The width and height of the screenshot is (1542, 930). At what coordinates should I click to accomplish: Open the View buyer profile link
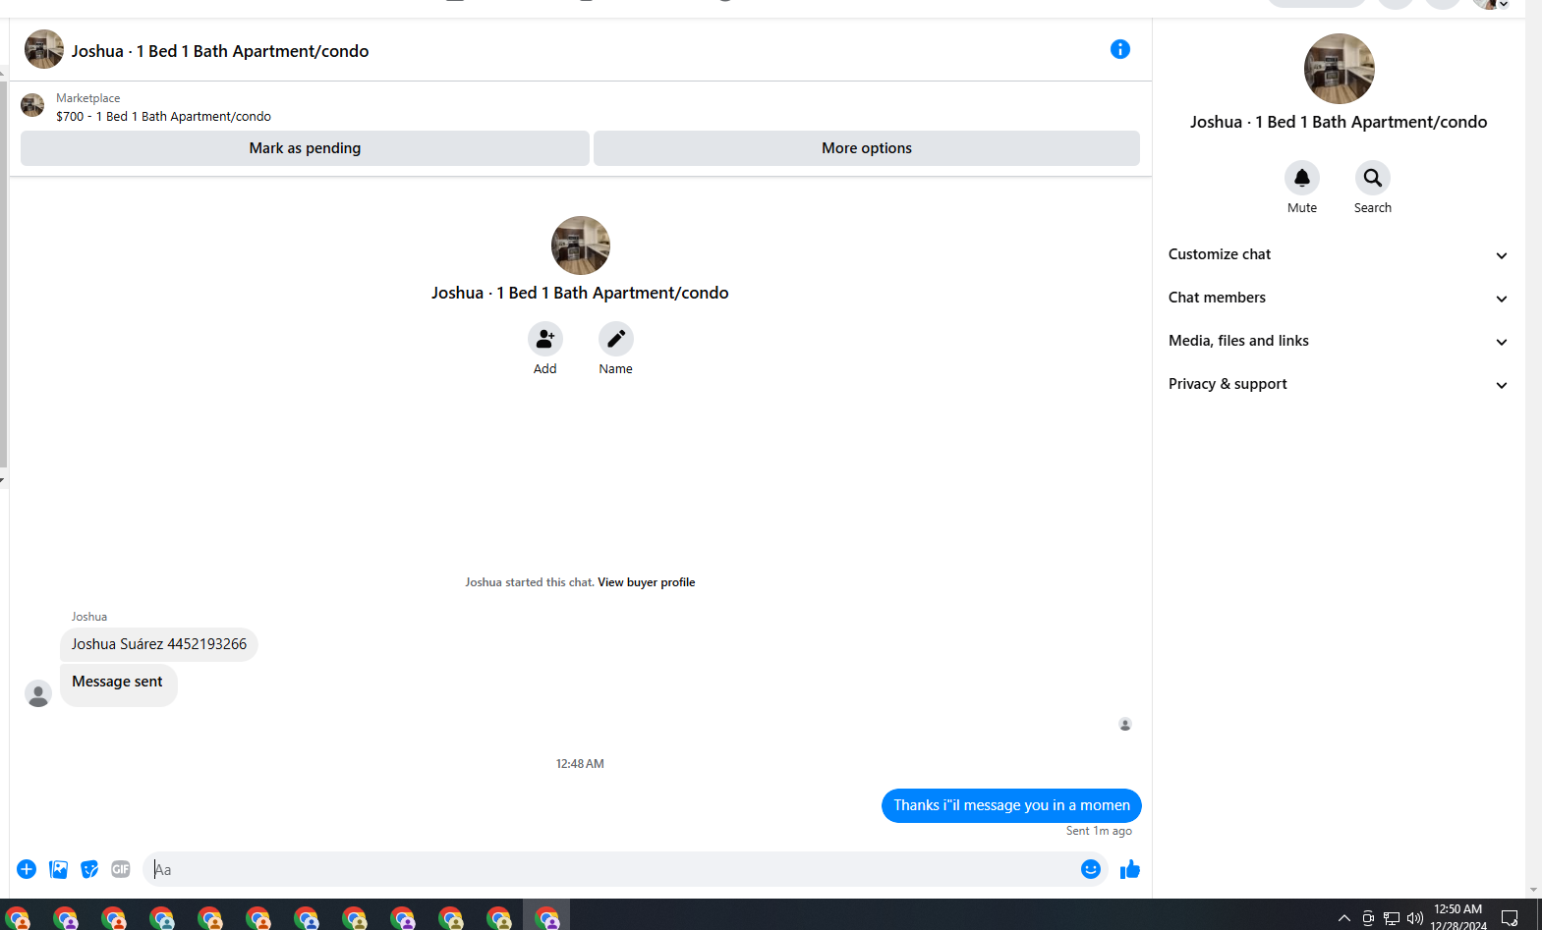point(646,582)
